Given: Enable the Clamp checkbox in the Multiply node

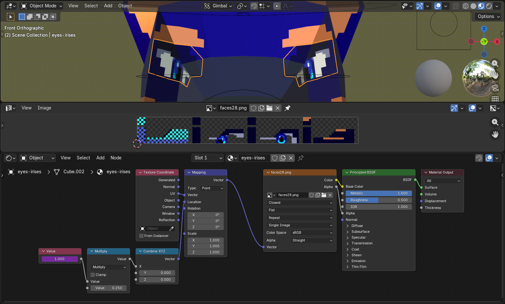Looking at the screenshot, I should 93,275.
